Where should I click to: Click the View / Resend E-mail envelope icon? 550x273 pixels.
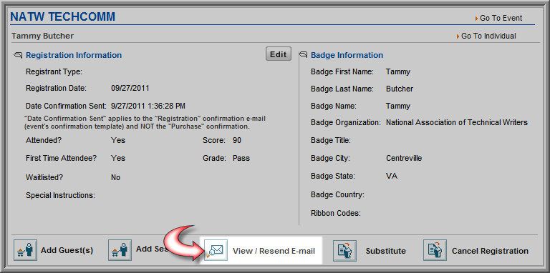(216, 250)
